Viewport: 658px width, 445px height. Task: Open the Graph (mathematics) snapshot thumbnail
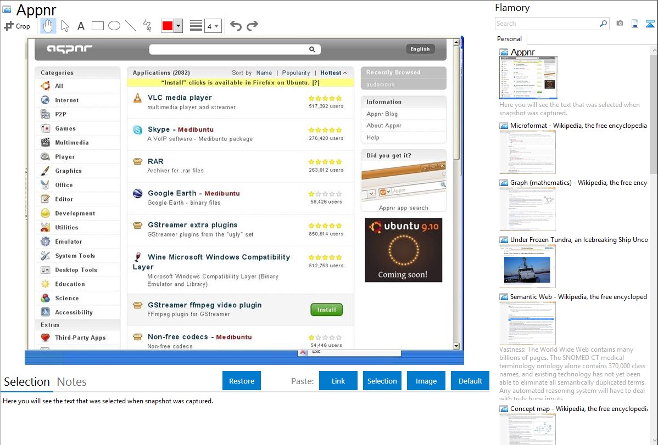[x=527, y=209]
